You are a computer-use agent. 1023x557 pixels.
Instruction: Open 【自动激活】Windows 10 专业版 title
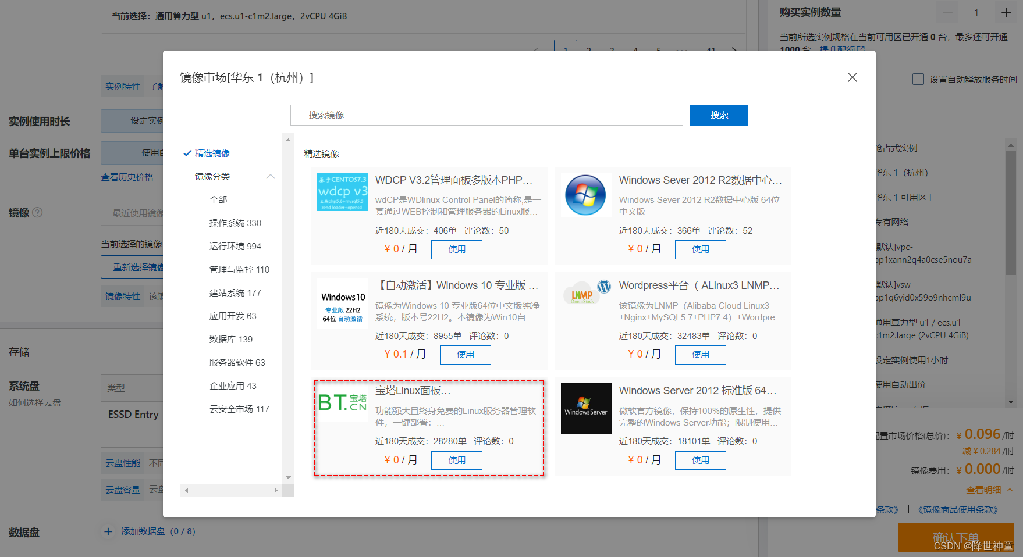point(457,285)
